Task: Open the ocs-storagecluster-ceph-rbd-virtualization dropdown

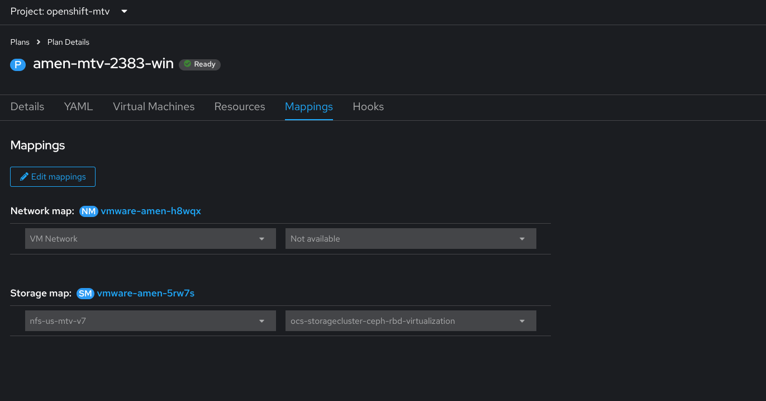Action: click(522, 321)
